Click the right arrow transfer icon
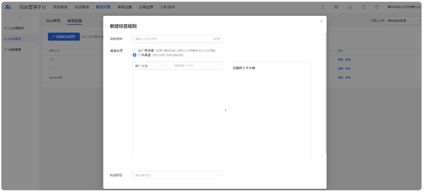This screenshot has width=424, height=192. tap(226, 110)
